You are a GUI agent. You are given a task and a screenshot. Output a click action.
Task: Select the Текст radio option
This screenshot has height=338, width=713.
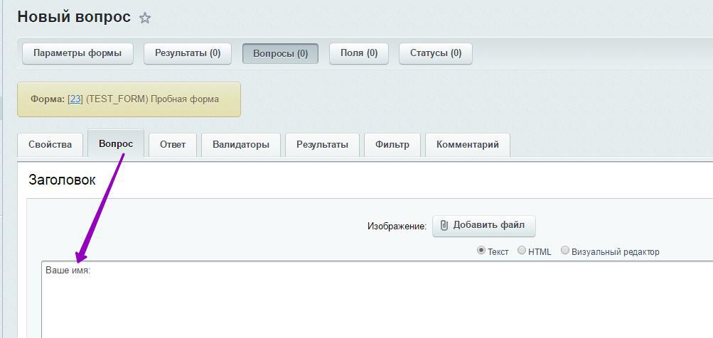[481, 251]
